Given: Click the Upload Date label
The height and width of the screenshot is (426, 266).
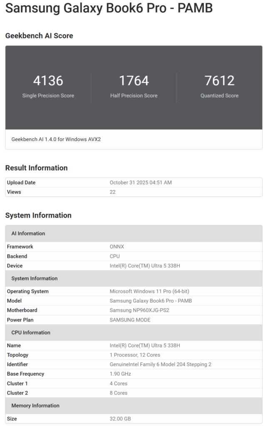Looking at the screenshot, I should tap(21, 183).
